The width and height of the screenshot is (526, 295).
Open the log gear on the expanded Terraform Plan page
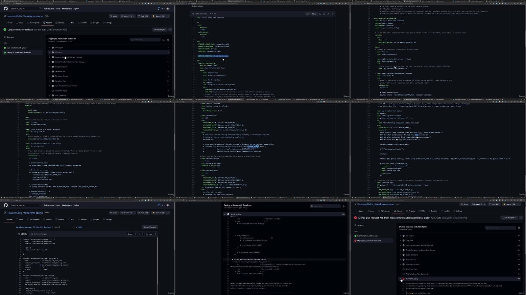point(344,206)
